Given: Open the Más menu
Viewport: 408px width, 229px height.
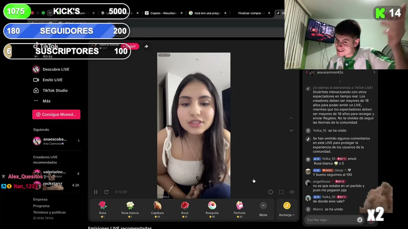Looking at the screenshot, I should tap(42, 101).
